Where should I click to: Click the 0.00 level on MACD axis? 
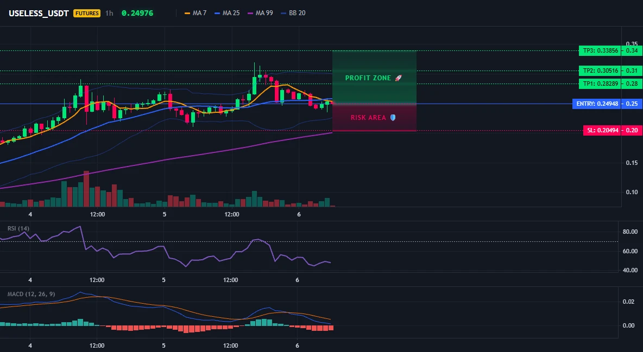[x=629, y=325]
